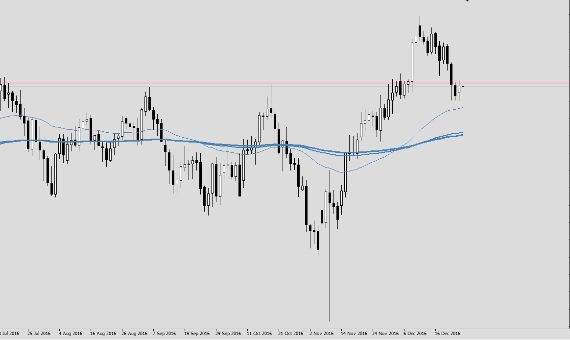Click the "4 Aug 2016" date label
This screenshot has width=570, height=340.
(71, 334)
